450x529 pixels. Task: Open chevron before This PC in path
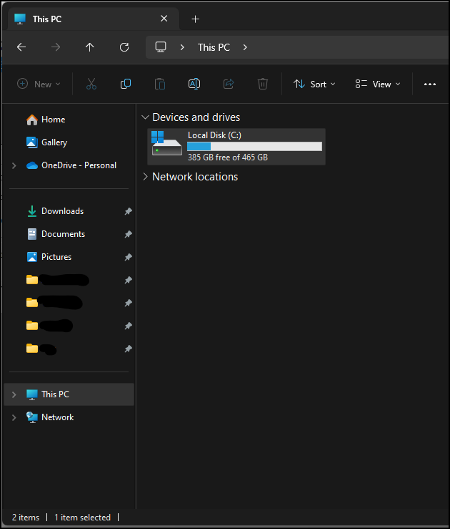[x=182, y=47]
